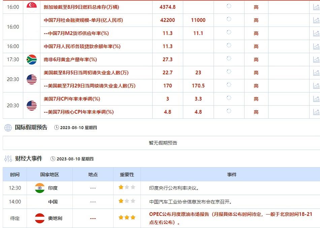Viewport: 320px width, 228px height.
Task: Click the one-star importance rating for 印度
Action: pos(127,187)
